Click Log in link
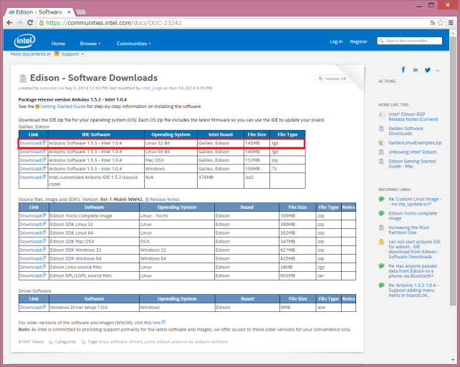The width and height of the screenshot is (460, 367). pyautogui.click(x=336, y=41)
